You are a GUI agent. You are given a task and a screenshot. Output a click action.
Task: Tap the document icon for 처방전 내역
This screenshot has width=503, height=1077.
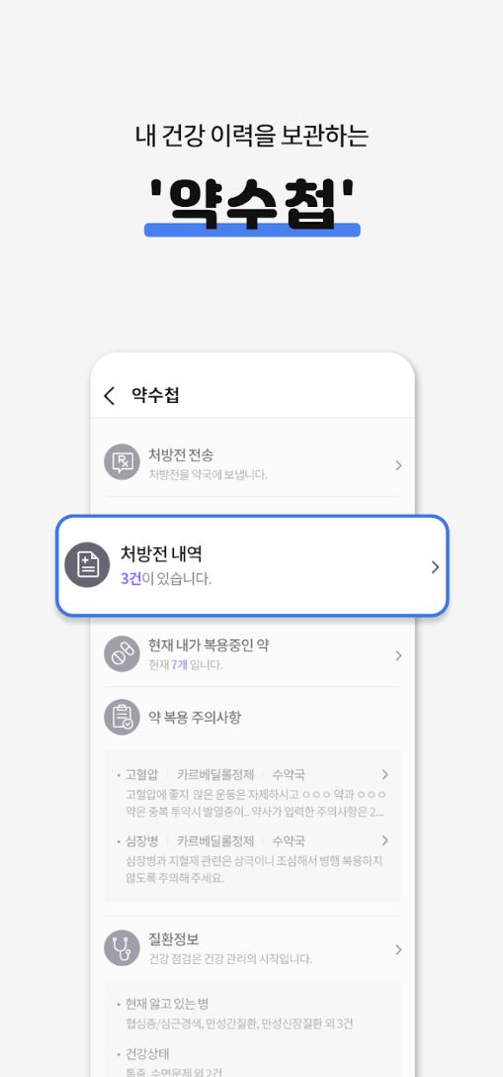point(87,564)
